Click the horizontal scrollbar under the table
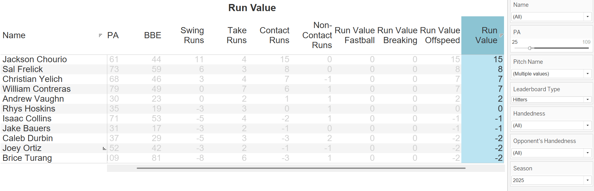 [x=301, y=168]
